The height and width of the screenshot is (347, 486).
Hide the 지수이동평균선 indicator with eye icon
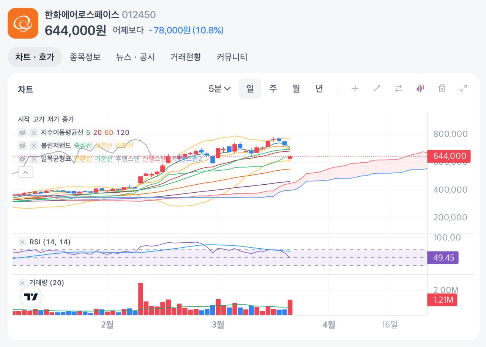[x=22, y=132]
